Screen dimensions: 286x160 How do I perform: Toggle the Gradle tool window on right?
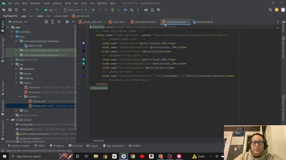pyautogui.click(x=283, y=26)
